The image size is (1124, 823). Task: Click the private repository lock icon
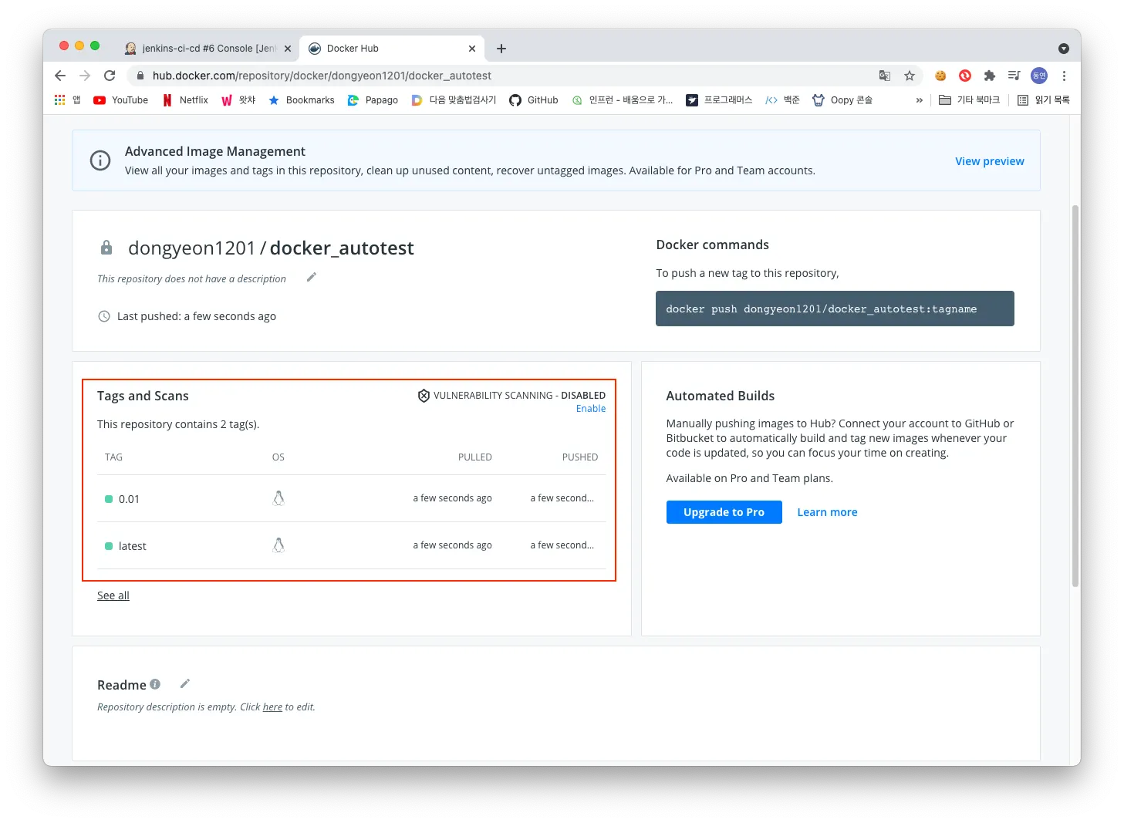coord(107,248)
